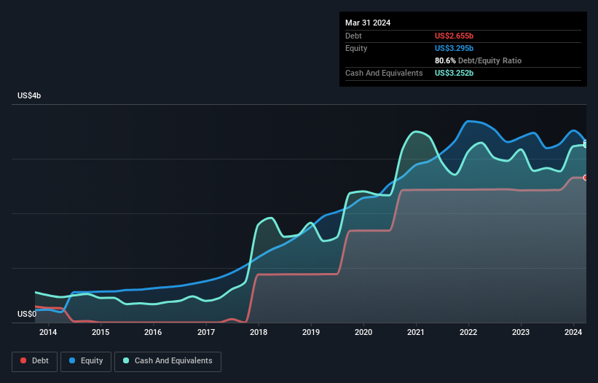Click the 2024 x-axis label
The image size is (598, 383).
[573, 332]
